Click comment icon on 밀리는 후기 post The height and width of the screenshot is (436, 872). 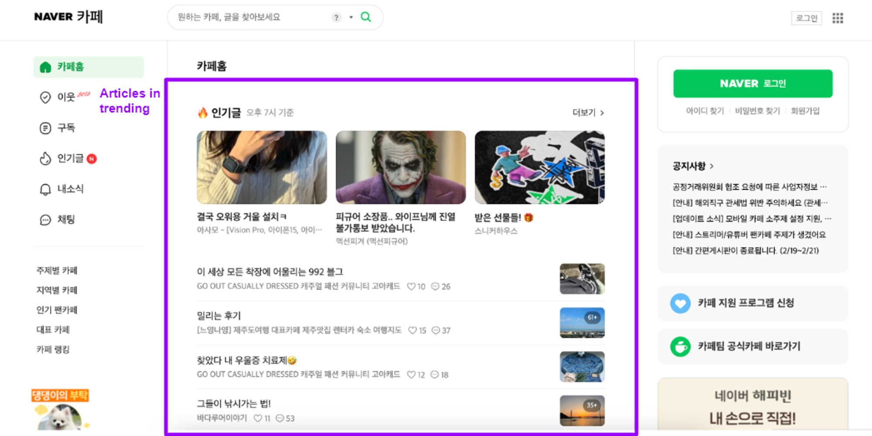tap(436, 331)
